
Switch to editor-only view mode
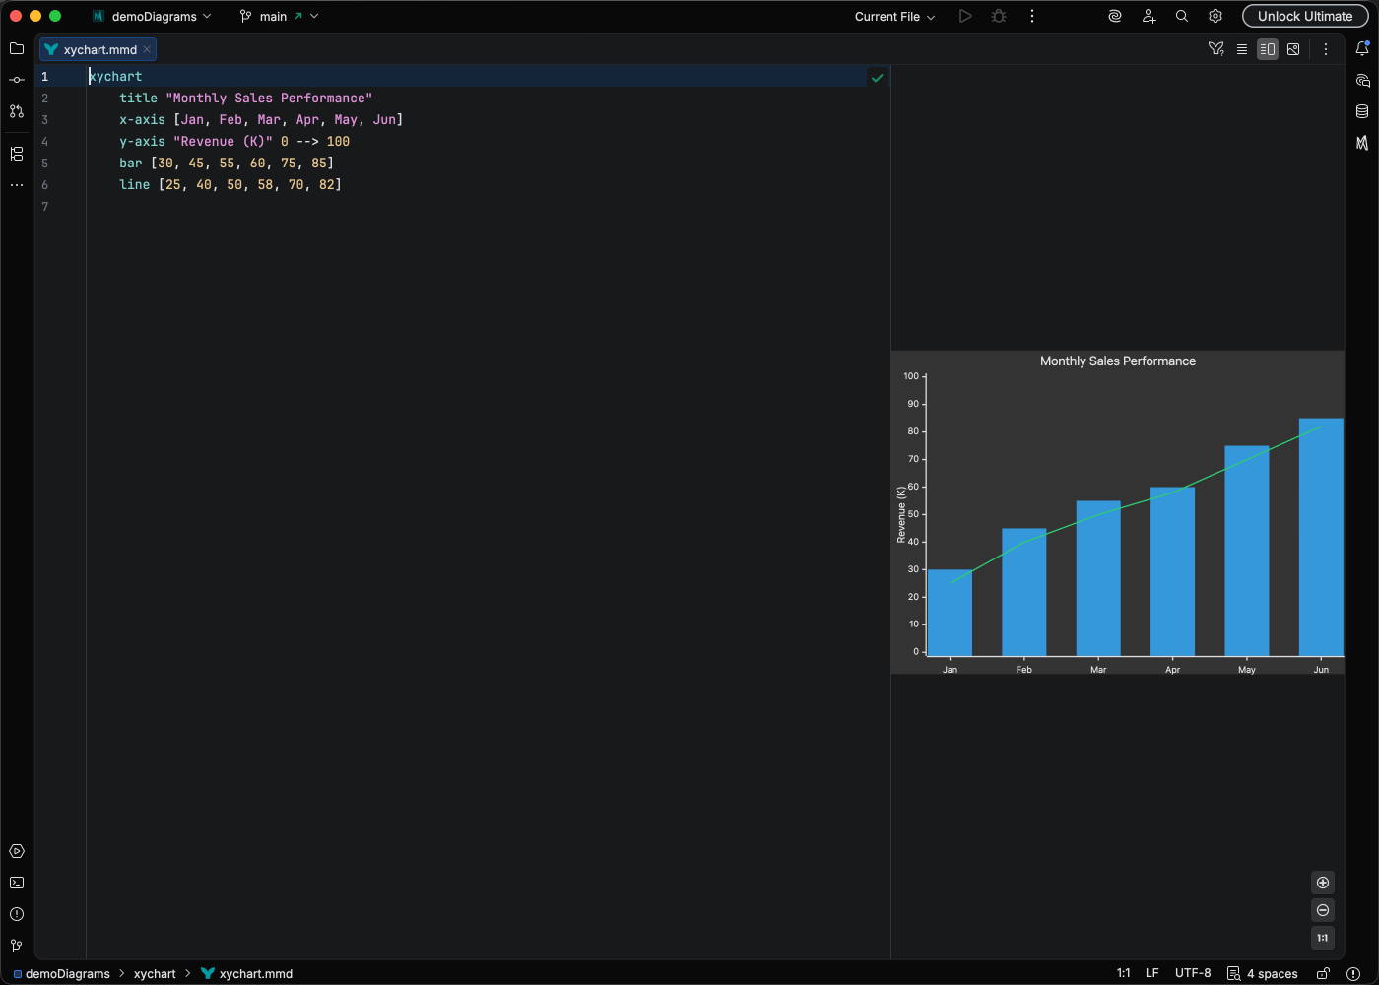[1242, 49]
